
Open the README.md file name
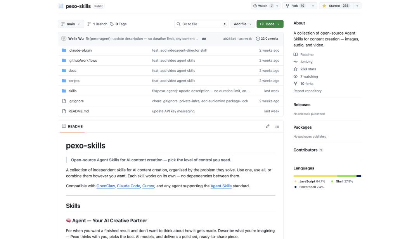(78, 111)
